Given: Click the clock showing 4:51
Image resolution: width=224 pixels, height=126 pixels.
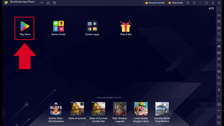Looking at the screenshot, I should (211, 8).
